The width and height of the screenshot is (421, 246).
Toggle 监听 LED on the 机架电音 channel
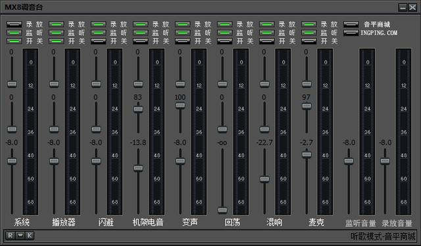pyautogui.click(x=141, y=33)
